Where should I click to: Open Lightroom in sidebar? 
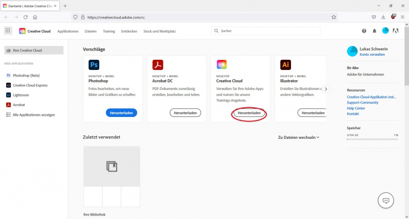[x=17, y=95]
